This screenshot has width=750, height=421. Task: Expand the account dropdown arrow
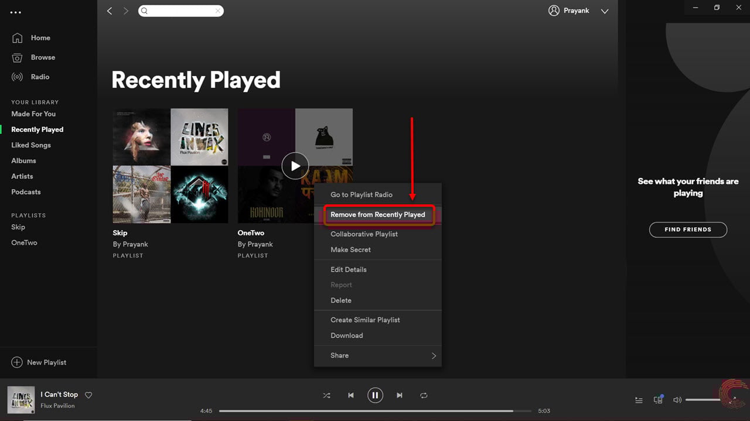tap(605, 11)
